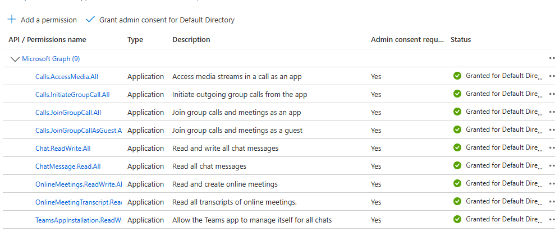
Task: Open more options for TeamsAppInstallation row
Action: pos(552,220)
